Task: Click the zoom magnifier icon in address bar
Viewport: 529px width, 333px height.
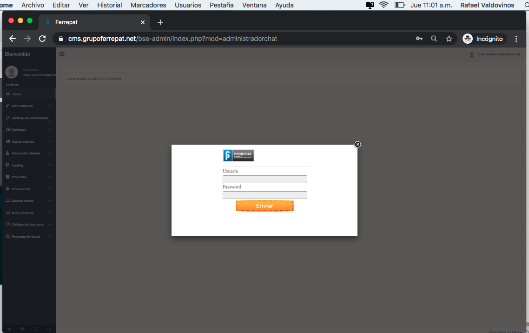Action: [434, 39]
